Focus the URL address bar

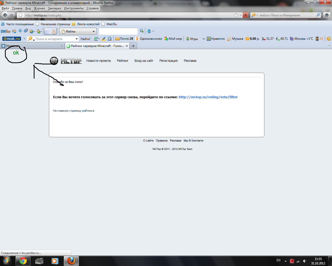(x=125, y=15)
